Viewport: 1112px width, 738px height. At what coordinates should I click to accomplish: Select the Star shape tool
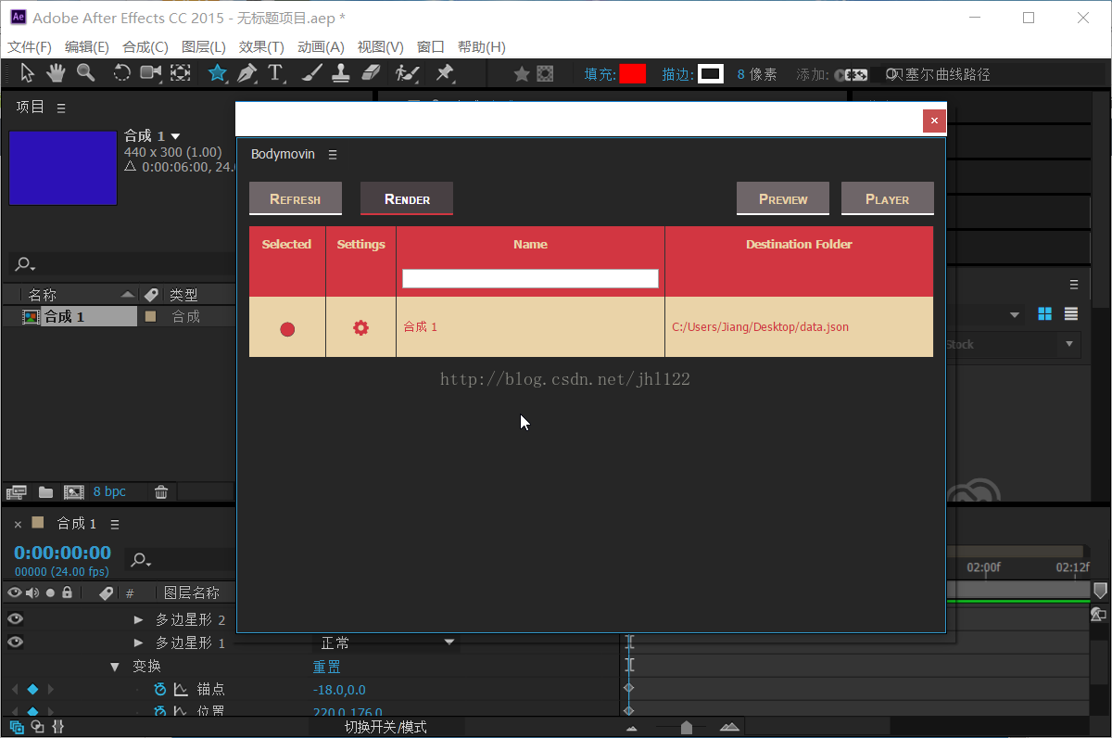coord(217,73)
